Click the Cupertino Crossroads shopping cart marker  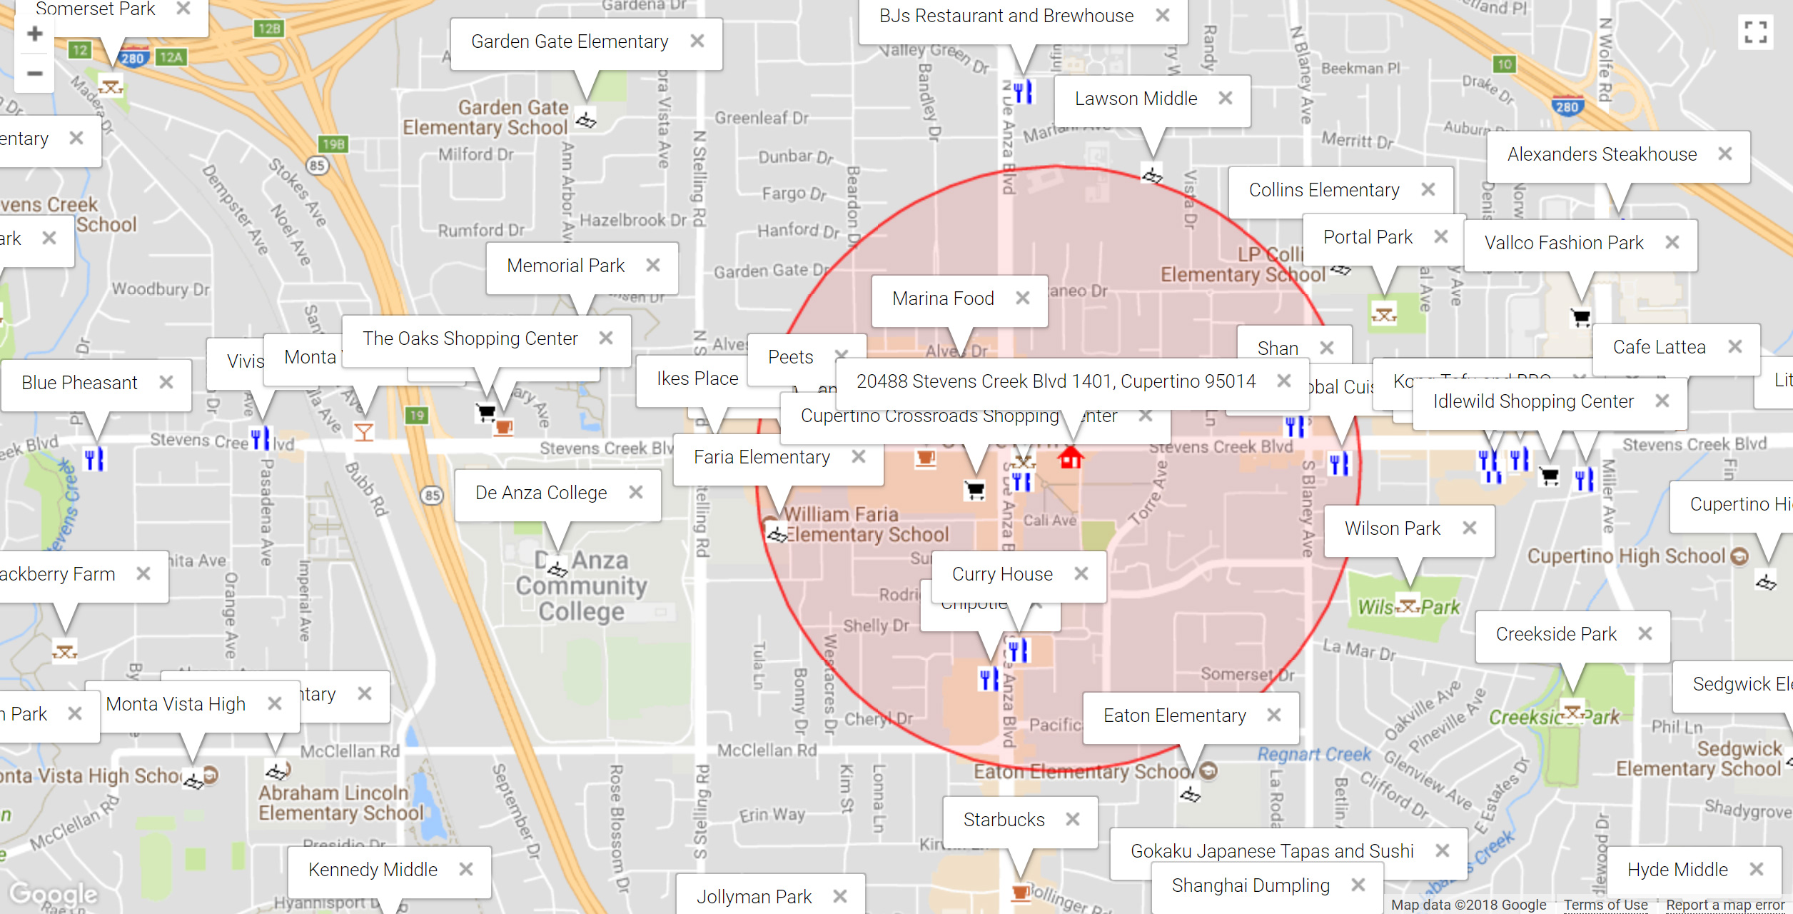(x=975, y=490)
